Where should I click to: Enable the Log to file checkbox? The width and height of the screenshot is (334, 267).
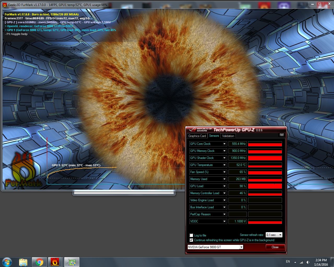[191, 235]
